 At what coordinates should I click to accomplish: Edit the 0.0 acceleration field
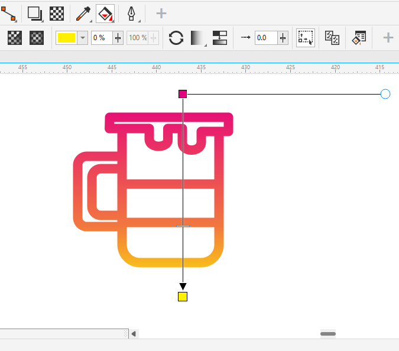click(x=266, y=38)
